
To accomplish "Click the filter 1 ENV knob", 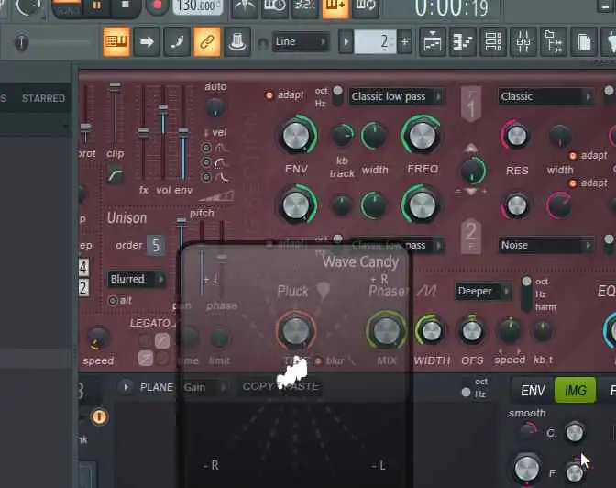I will [x=297, y=136].
